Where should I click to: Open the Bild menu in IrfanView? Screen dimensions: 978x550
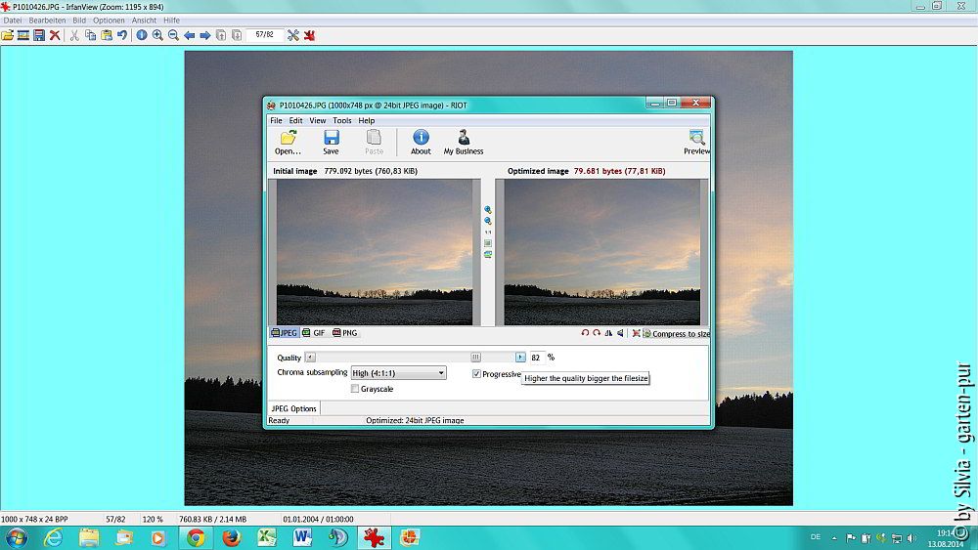pyautogui.click(x=79, y=20)
